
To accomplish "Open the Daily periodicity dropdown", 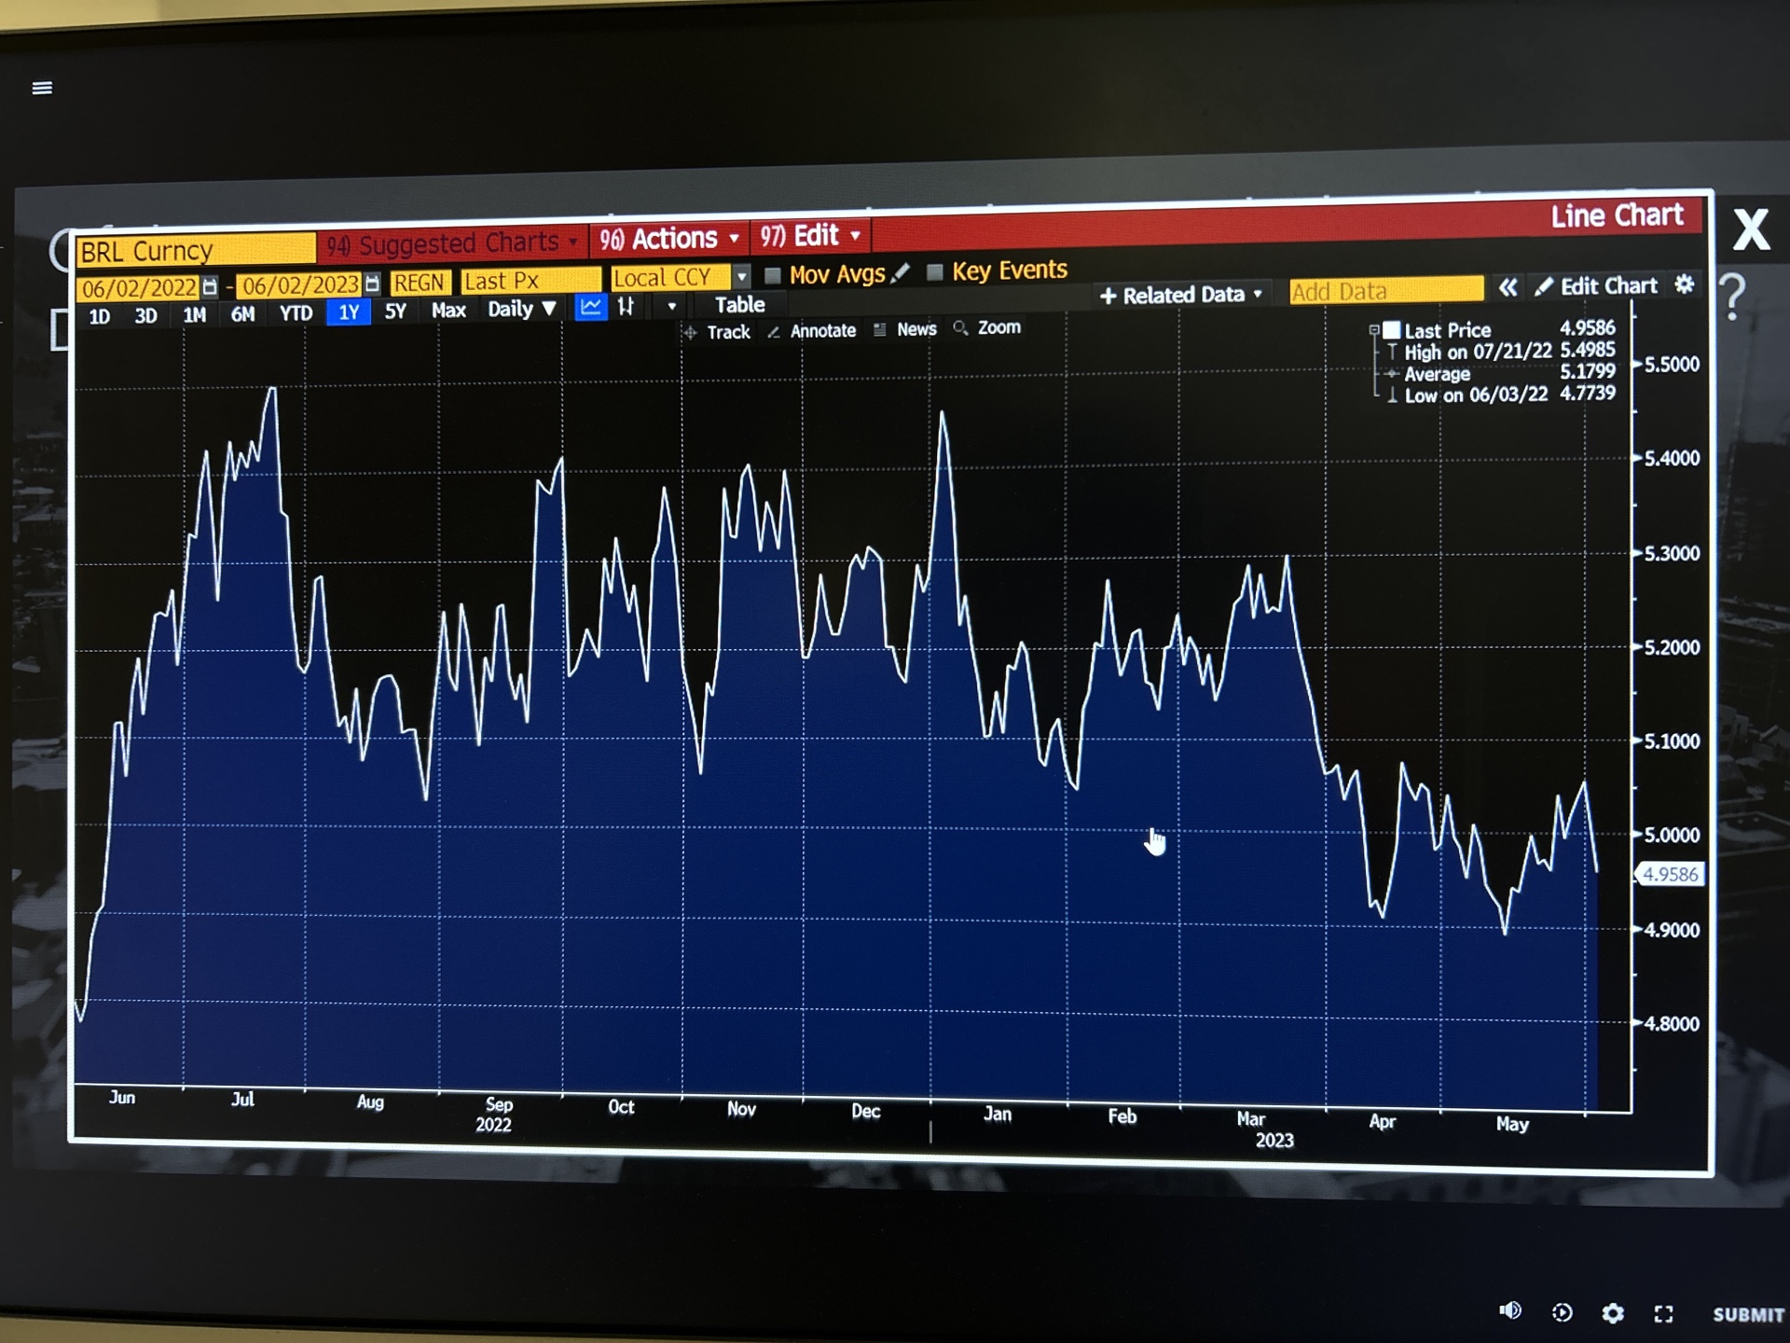I will (x=521, y=309).
